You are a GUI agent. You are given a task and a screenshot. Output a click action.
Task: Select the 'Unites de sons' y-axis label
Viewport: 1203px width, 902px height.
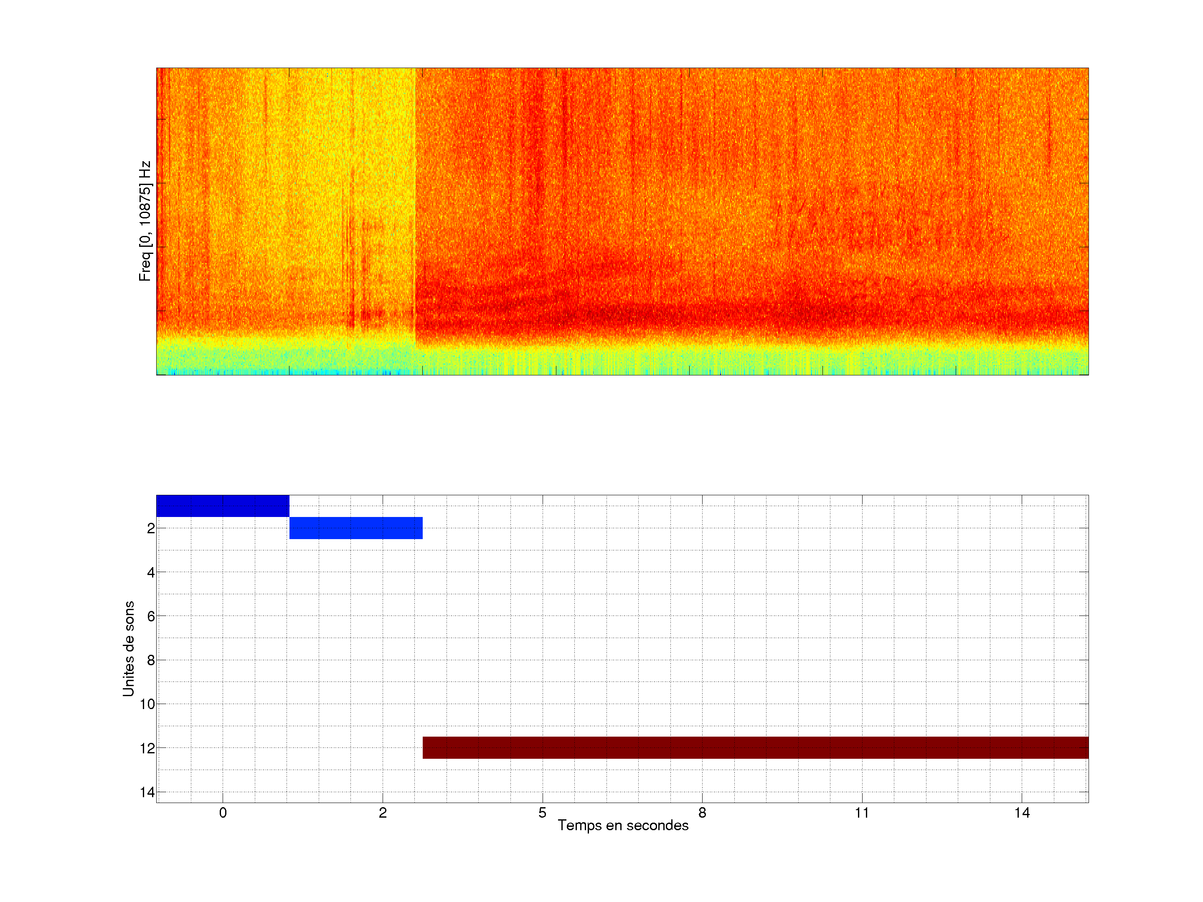[x=128, y=649]
